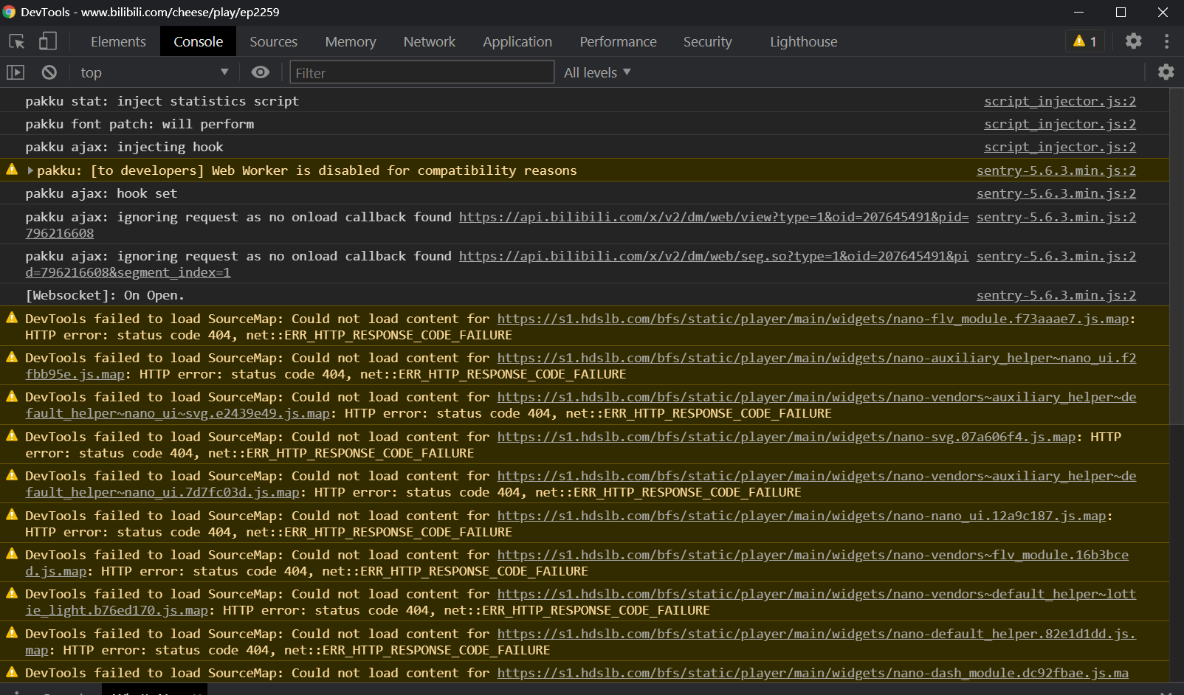Screen dimensions: 1184x695
Task: Open the Performance tab
Action: coord(618,41)
